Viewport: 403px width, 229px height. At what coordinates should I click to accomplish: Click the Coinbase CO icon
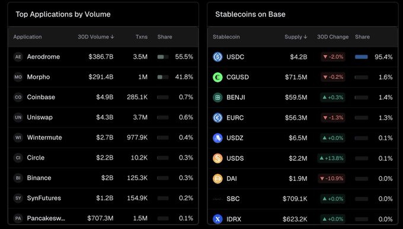pyautogui.click(x=18, y=97)
